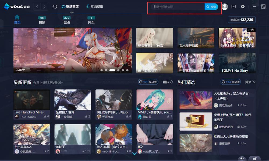The width and height of the screenshot is (269, 161).
Task: Open the JK2 wallpaper card
Action: (155, 139)
